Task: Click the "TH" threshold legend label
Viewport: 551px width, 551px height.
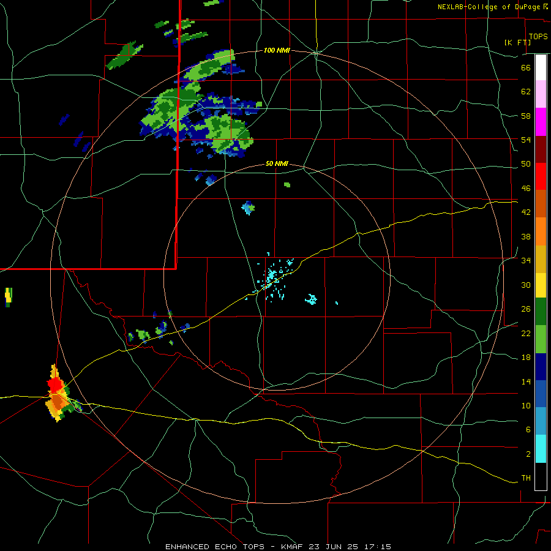Action: point(526,478)
